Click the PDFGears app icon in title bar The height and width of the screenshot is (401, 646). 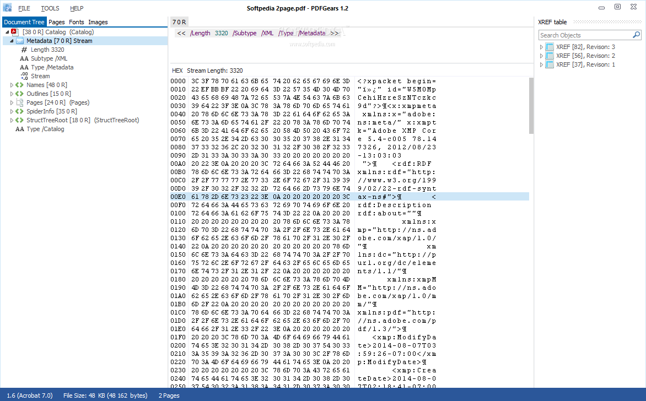pos(7,7)
